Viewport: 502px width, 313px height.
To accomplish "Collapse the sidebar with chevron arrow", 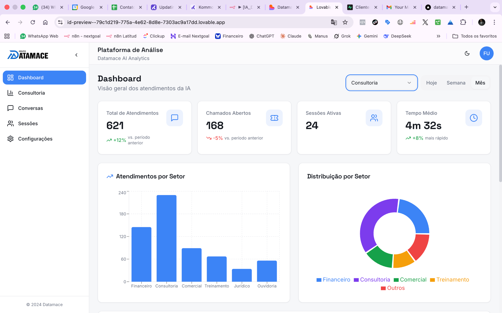I will pos(76,55).
